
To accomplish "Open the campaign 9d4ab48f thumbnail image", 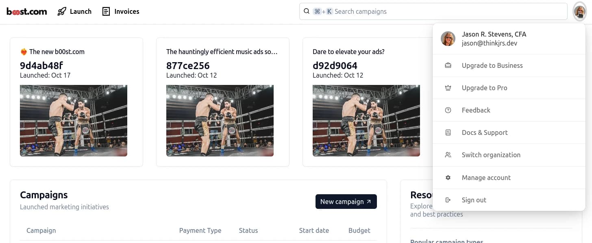I will 74,121.
